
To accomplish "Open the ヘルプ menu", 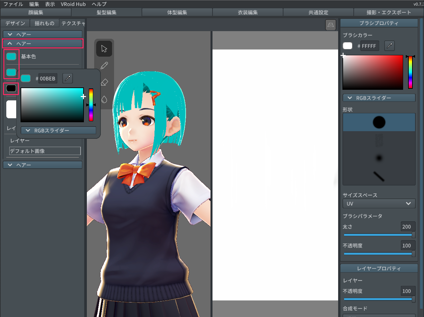I will point(99,4).
